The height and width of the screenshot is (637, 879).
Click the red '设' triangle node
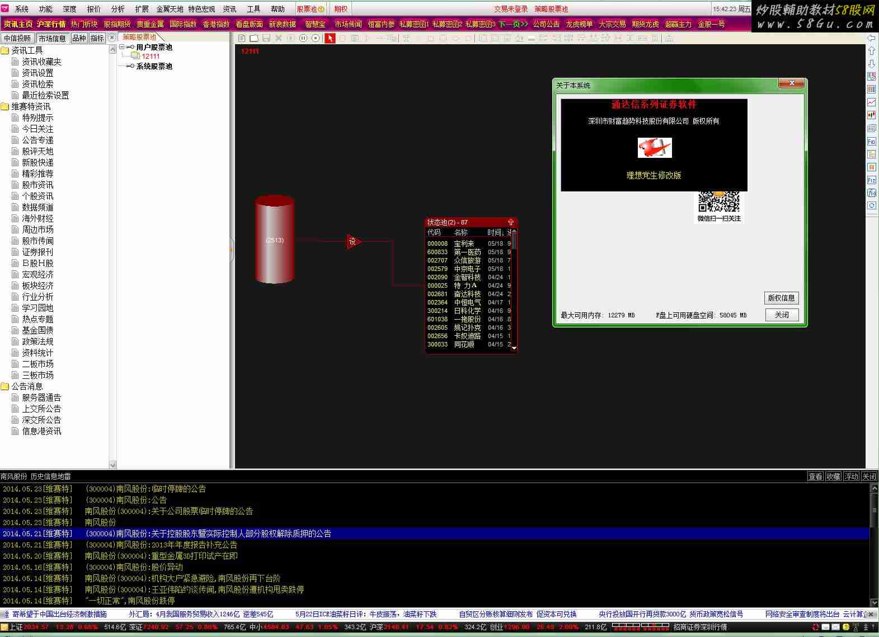[x=353, y=242]
